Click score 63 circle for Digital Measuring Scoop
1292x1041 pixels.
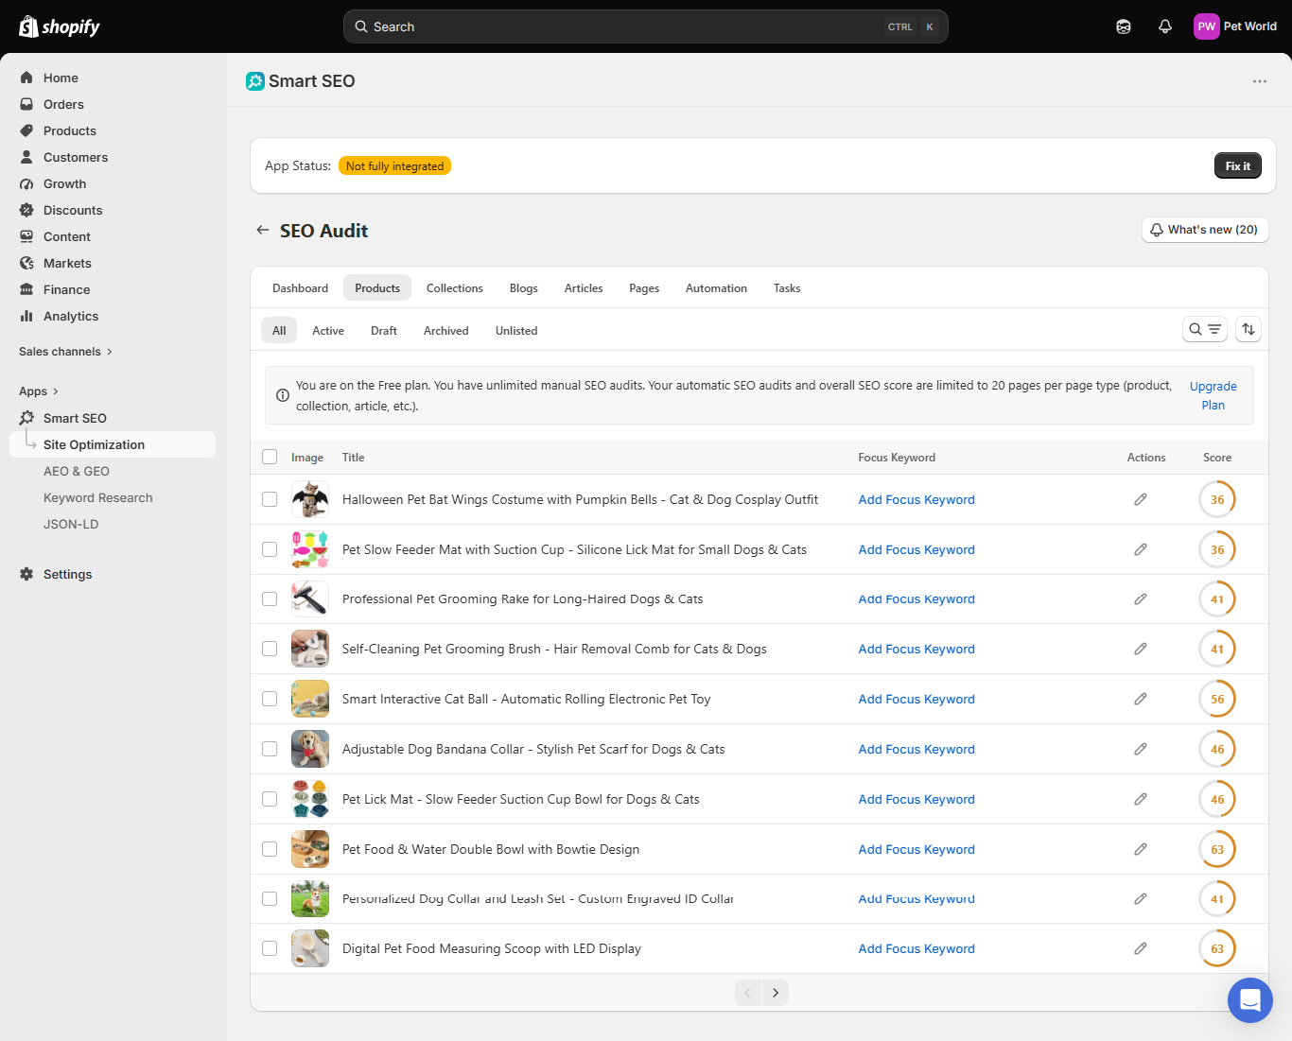[x=1217, y=948]
